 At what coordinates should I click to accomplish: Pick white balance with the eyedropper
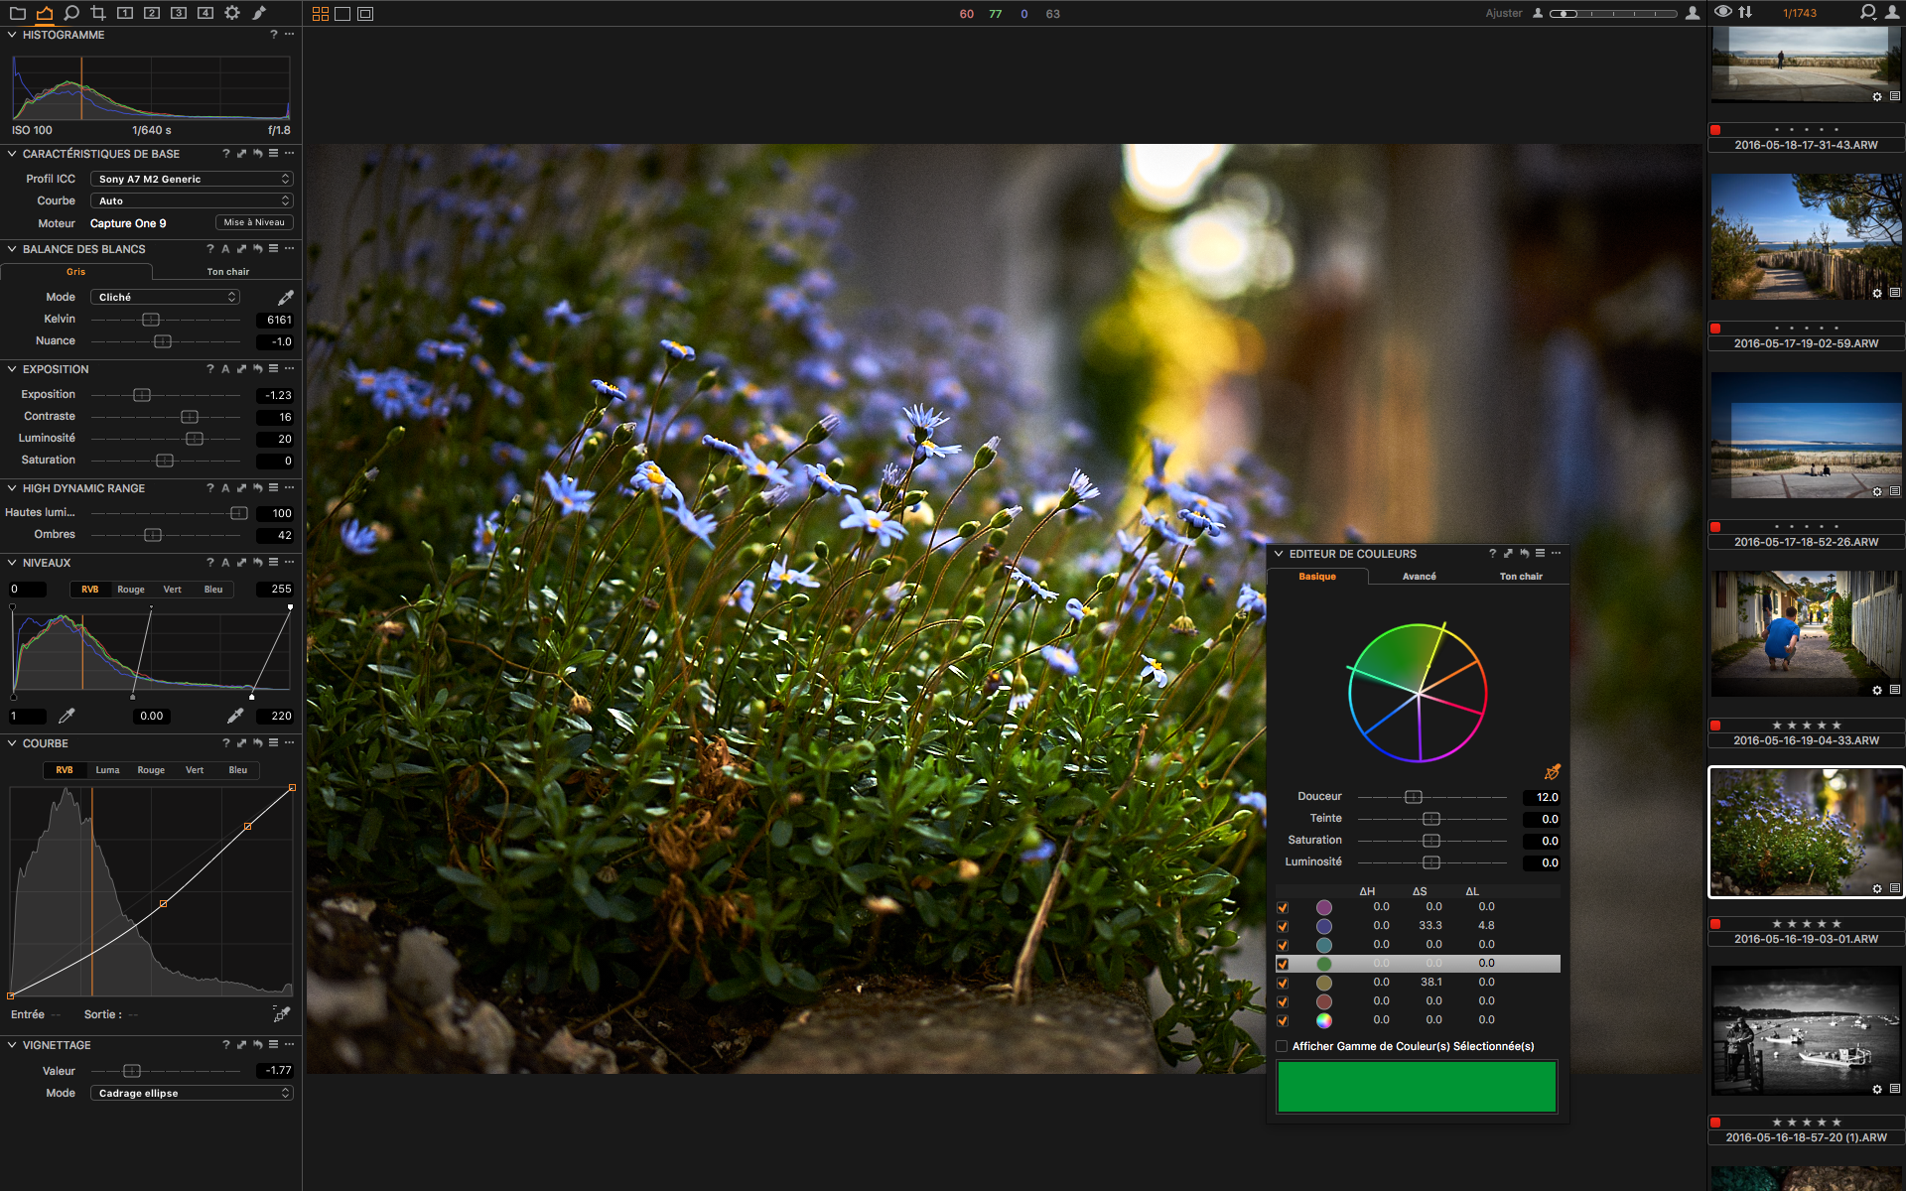[x=286, y=297]
